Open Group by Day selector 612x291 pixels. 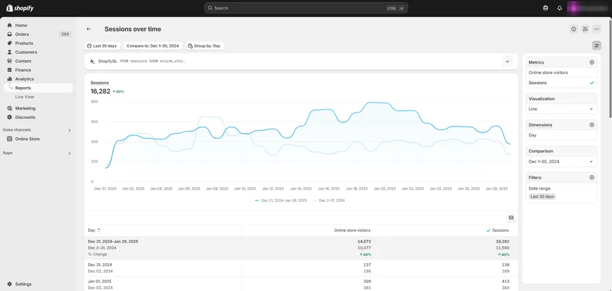pos(205,46)
